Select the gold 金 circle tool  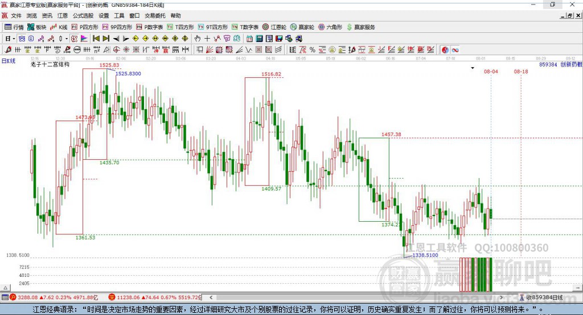pos(332,50)
